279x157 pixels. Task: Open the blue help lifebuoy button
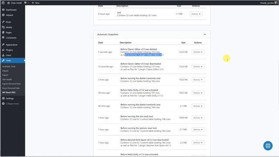coord(268,146)
